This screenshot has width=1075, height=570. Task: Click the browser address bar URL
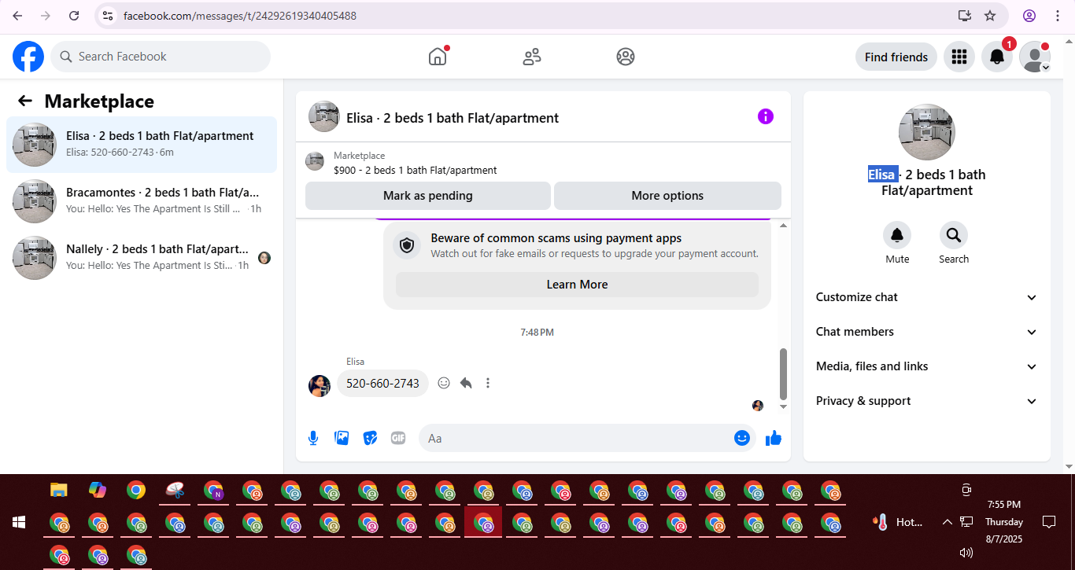pyautogui.click(x=240, y=16)
